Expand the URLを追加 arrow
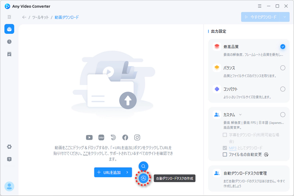Viewport: 294px width, 196px height. coord(127,172)
